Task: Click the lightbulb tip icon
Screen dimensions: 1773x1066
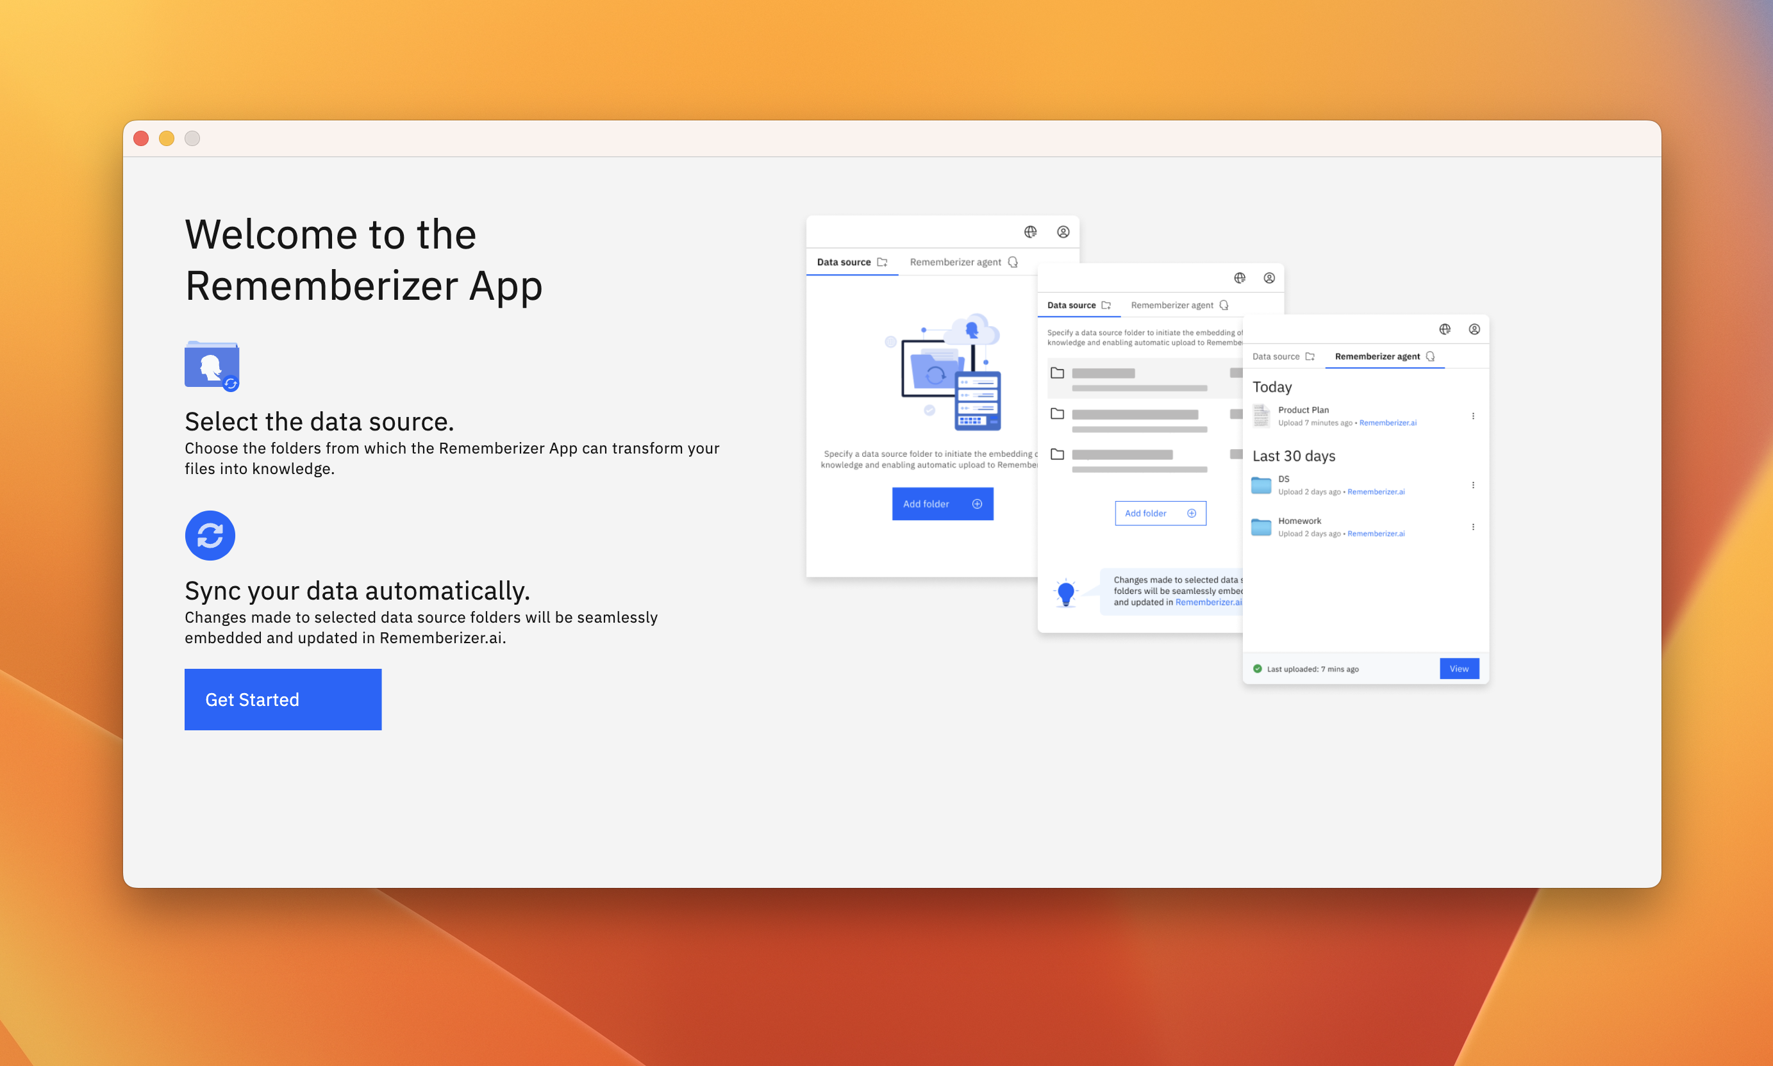Action: point(1066,592)
